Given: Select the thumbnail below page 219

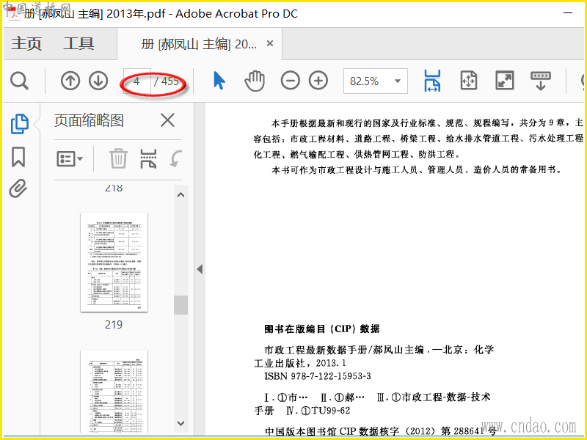Looking at the screenshot, I should tap(114, 392).
